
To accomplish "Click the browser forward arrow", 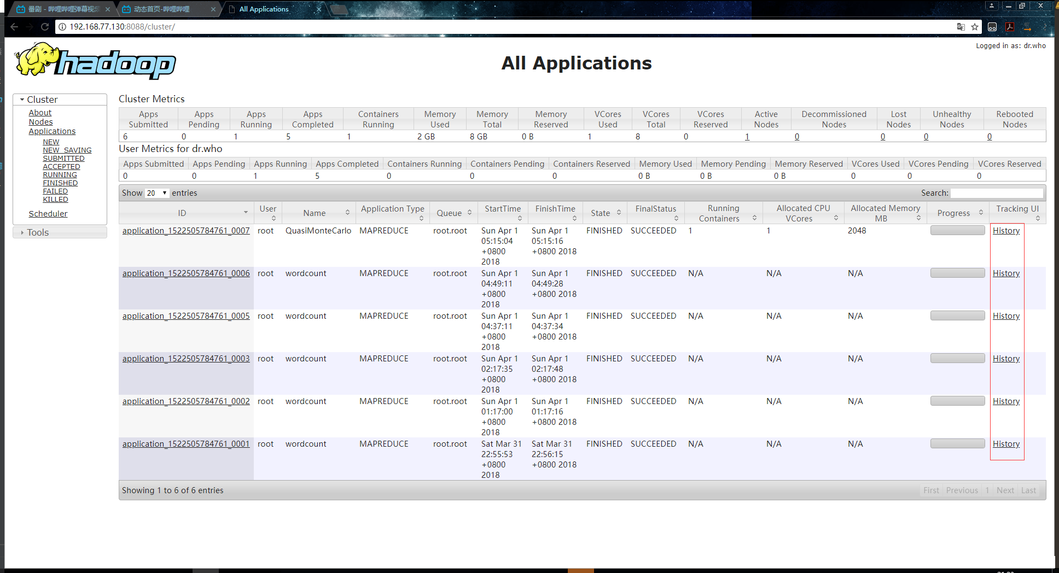I will click(30, 27).
